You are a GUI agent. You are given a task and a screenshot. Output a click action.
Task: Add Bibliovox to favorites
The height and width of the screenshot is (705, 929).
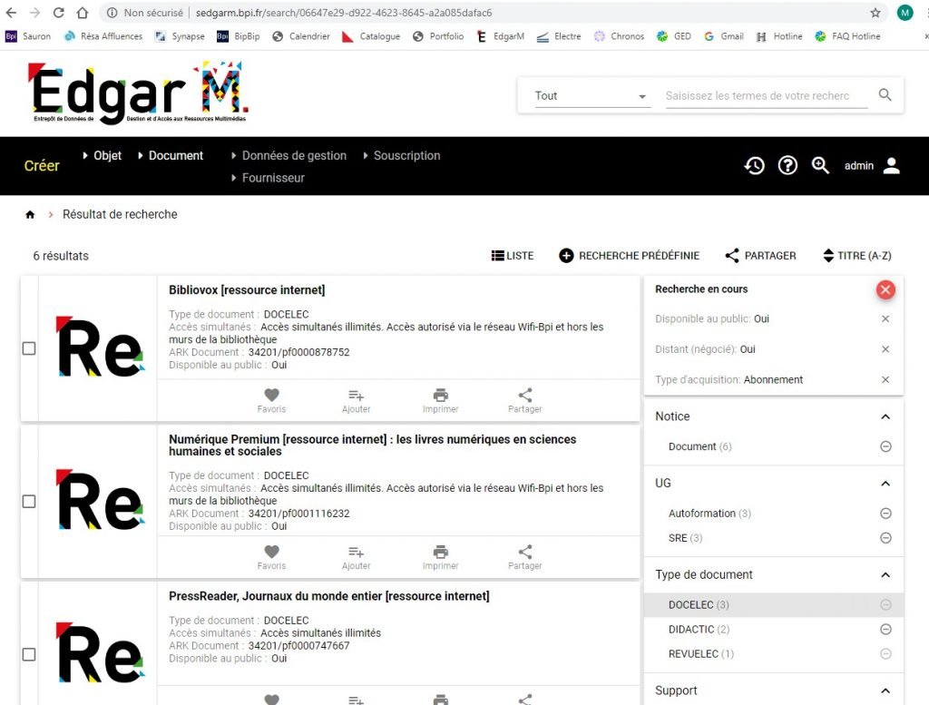271,400
